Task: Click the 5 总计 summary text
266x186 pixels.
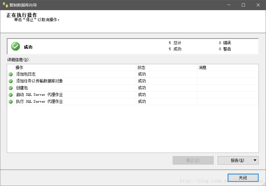Action: tap(175, 43)
